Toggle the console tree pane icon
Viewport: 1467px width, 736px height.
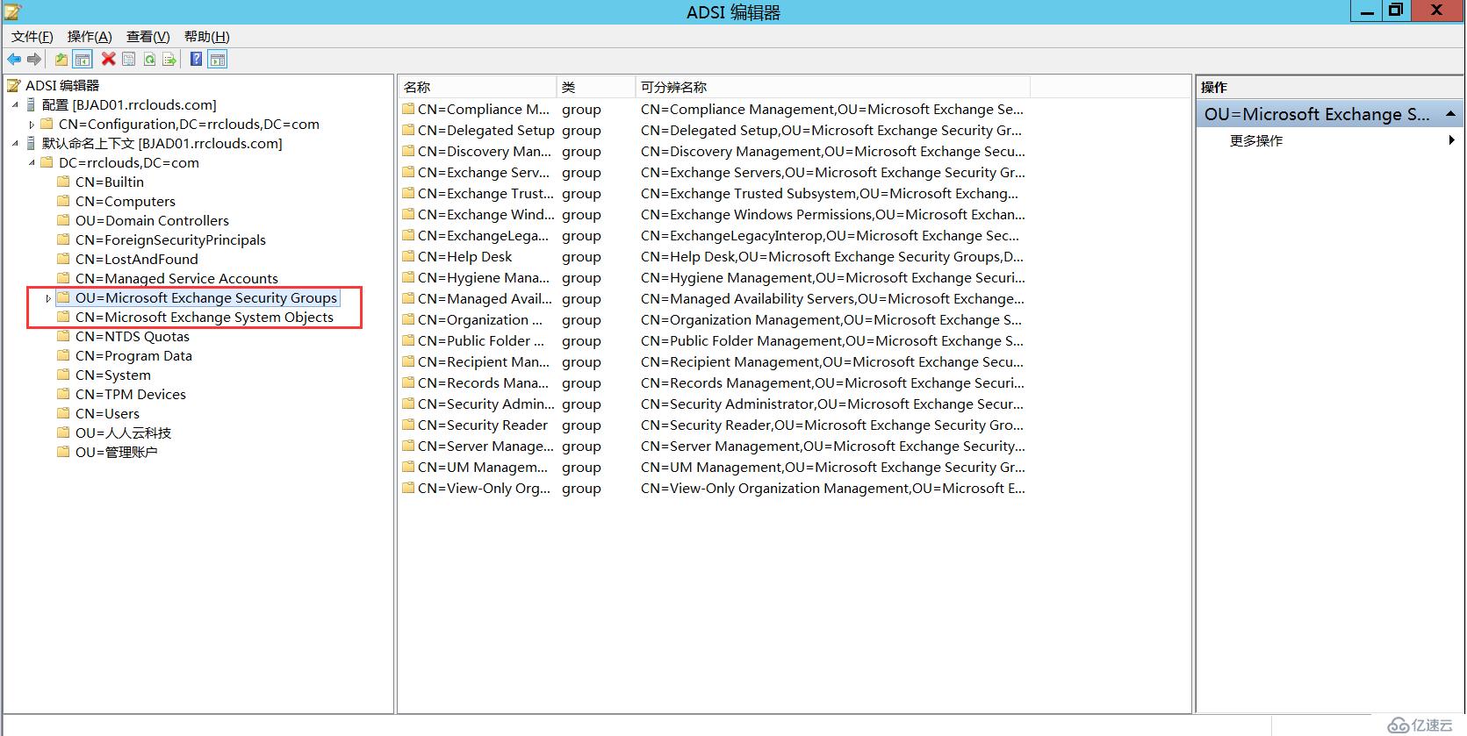[x=83, y=60]
